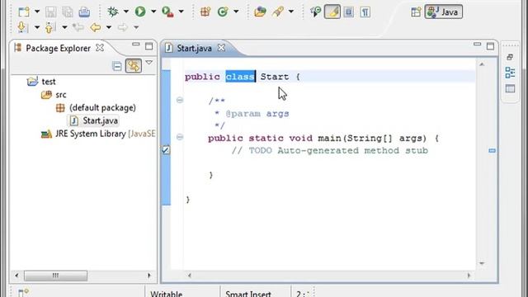Toggle Mark Occurrences highlighter
Screen dimensions: 528x297
[x=332, y=12]
